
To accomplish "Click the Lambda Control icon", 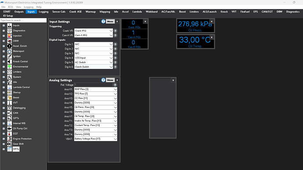I will pyautogui.click(x=10, y=87).
